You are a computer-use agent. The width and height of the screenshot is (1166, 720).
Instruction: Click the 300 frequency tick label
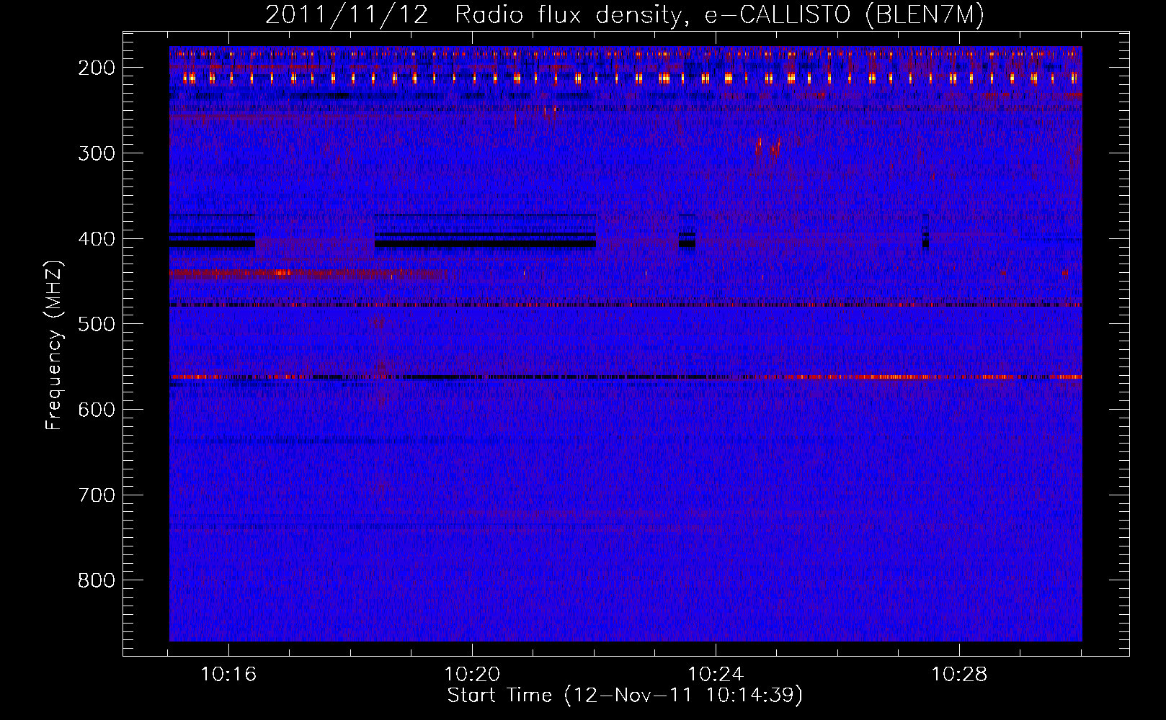pyautogui.click(x=97, y=153)
